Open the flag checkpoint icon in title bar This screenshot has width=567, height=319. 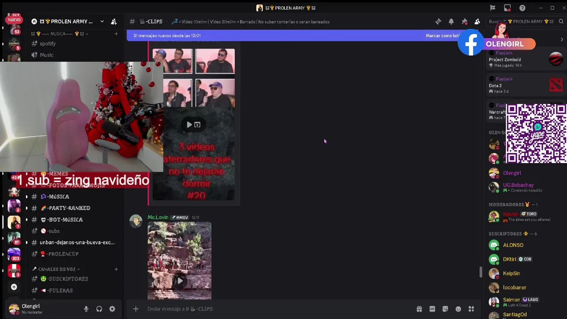pyautogui.click(x=493, y=8)
